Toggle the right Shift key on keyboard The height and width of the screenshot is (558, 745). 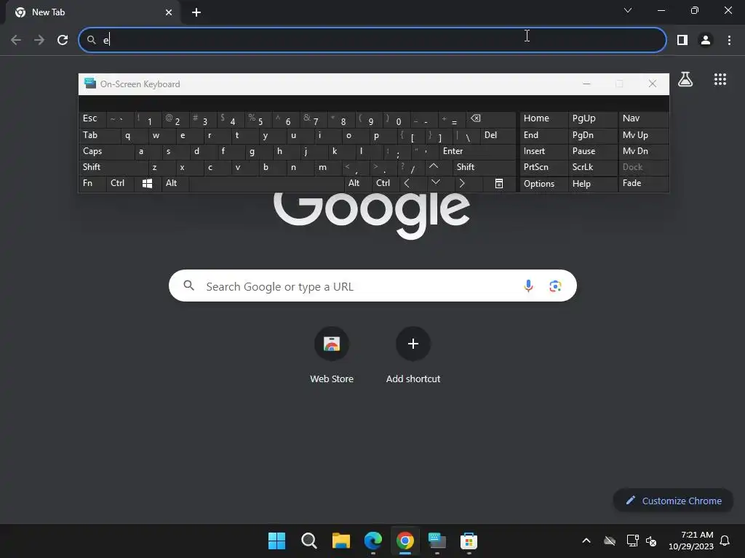pos(484,167)
